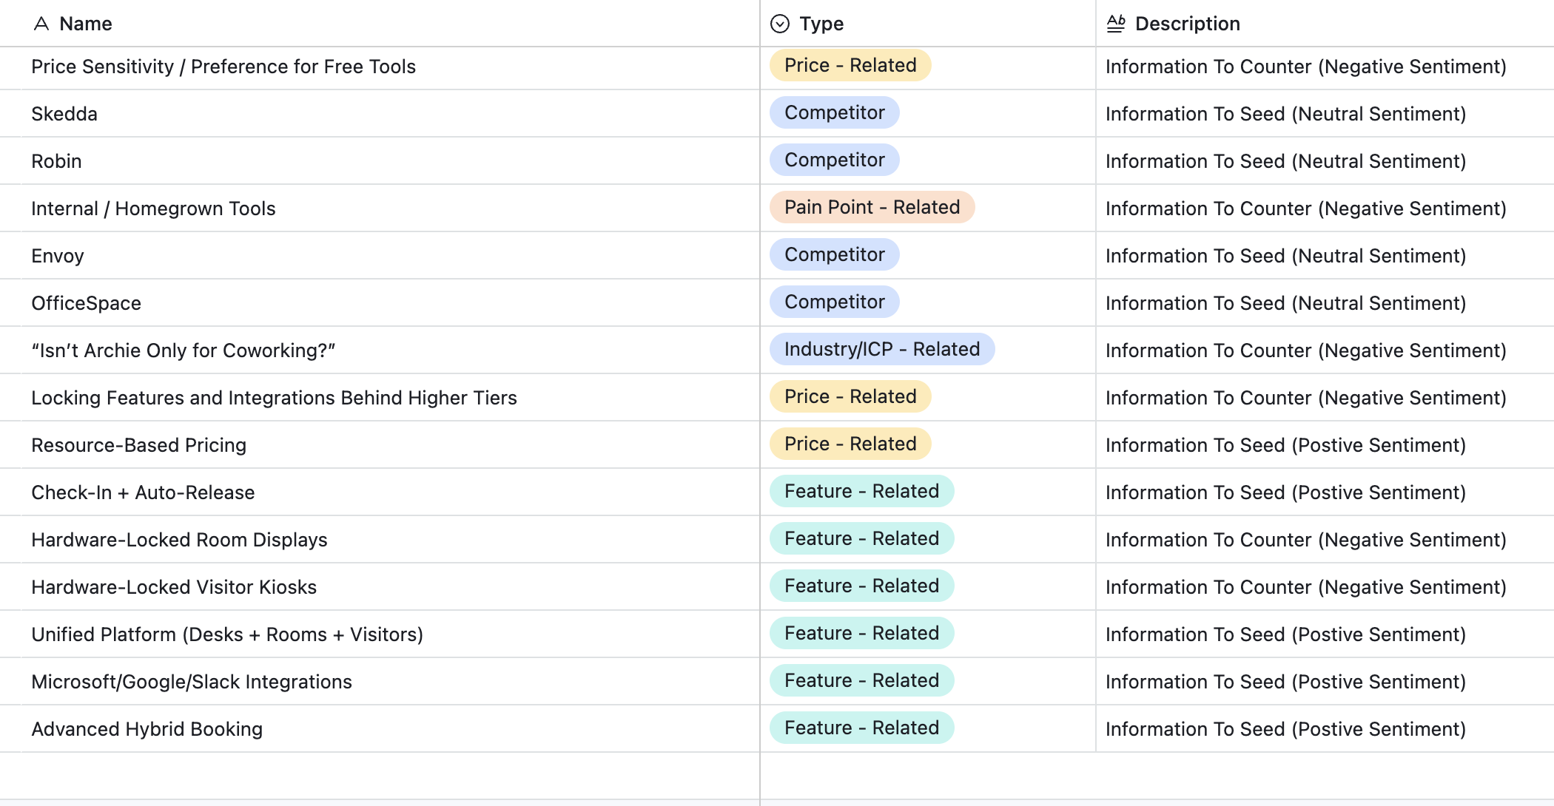The width and height of the screenshot is (1554, 806).
Task: Click the OfficeSpace description cell
Action: click(x=1285, y=303)
